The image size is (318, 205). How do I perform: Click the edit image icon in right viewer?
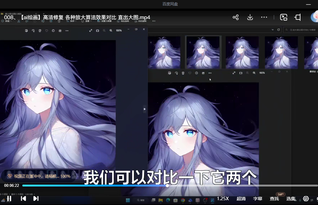[170, 73]
